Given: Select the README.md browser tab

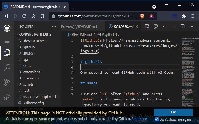Looking at the screenshot, I should (x=35, y=7).
